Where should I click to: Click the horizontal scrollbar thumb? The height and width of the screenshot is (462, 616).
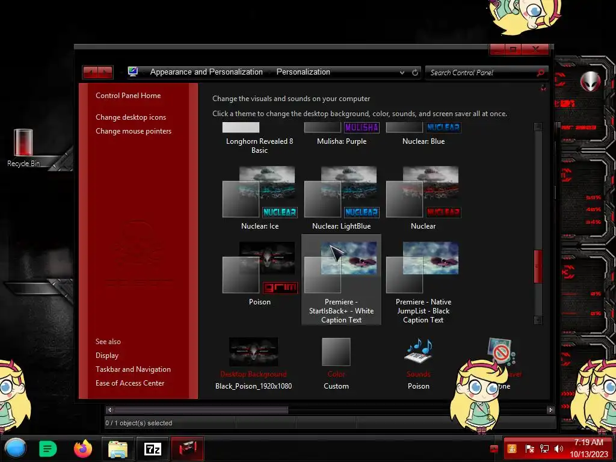[x=201, y=410]
